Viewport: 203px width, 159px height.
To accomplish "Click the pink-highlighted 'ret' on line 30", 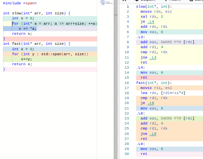I will coord(144,154).
